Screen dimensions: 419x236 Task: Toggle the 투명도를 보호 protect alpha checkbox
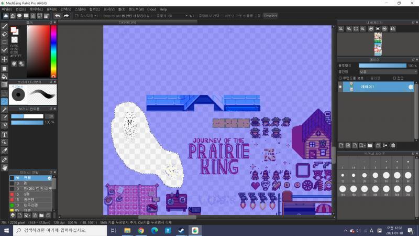340,78
